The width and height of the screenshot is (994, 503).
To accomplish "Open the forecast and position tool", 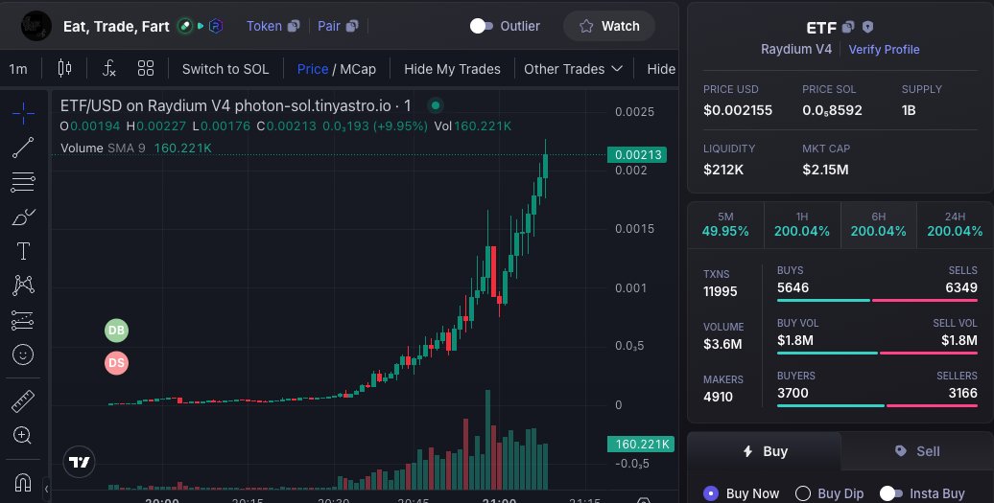I will [x=23, y=320].
